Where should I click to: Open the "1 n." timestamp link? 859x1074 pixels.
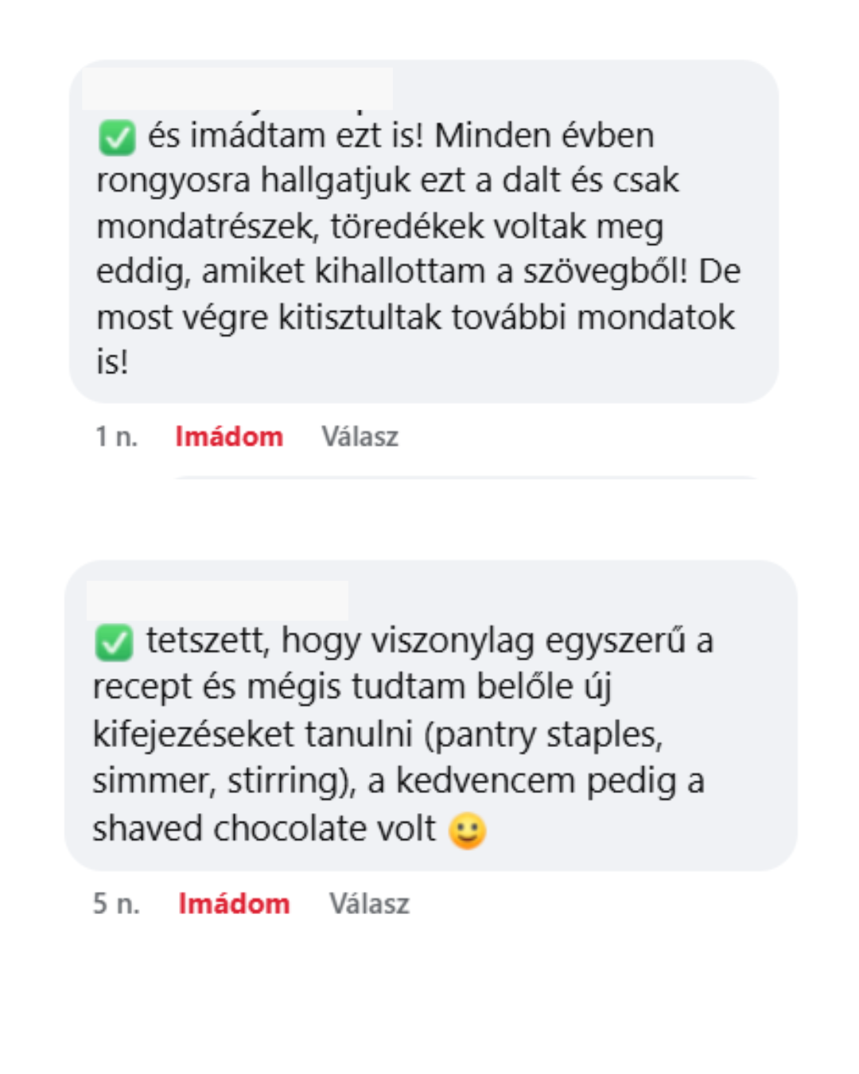tap(116, 437)
